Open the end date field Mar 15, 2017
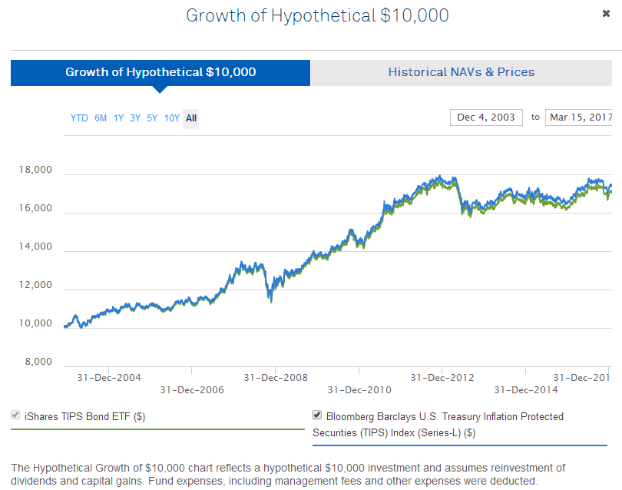The width and height of the screenshot is (622, 490). (578, 118)
